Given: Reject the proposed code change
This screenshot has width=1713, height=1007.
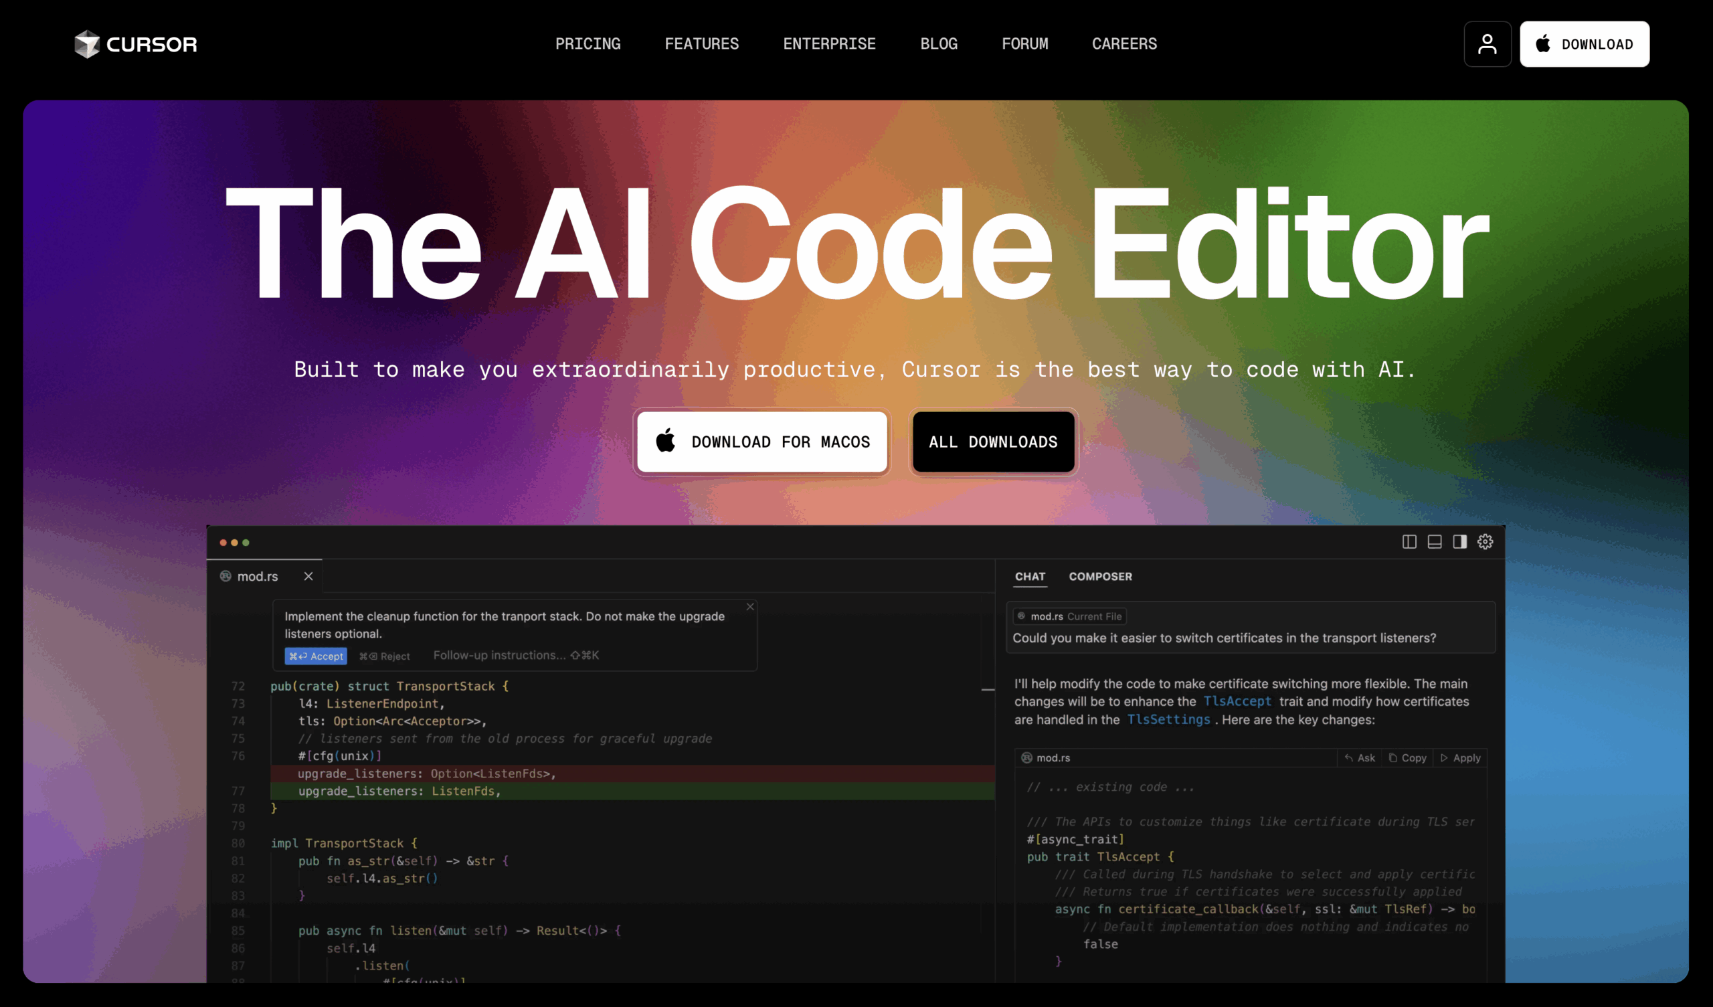Looking at the screenshot, I should coord(385,656).
